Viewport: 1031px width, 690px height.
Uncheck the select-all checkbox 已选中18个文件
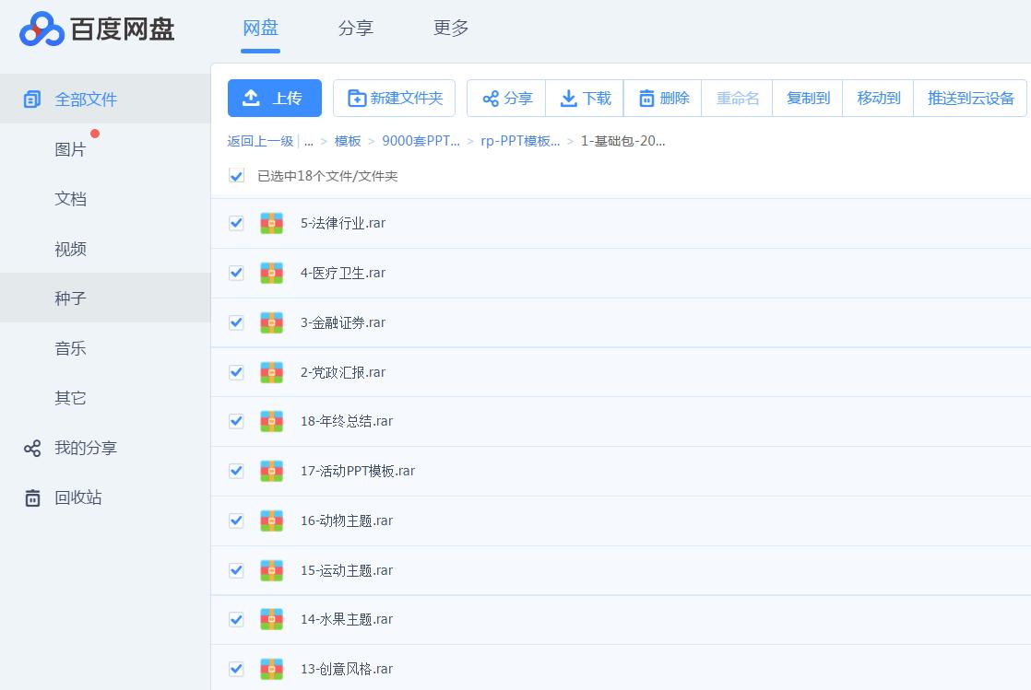(x=237, y=176)
